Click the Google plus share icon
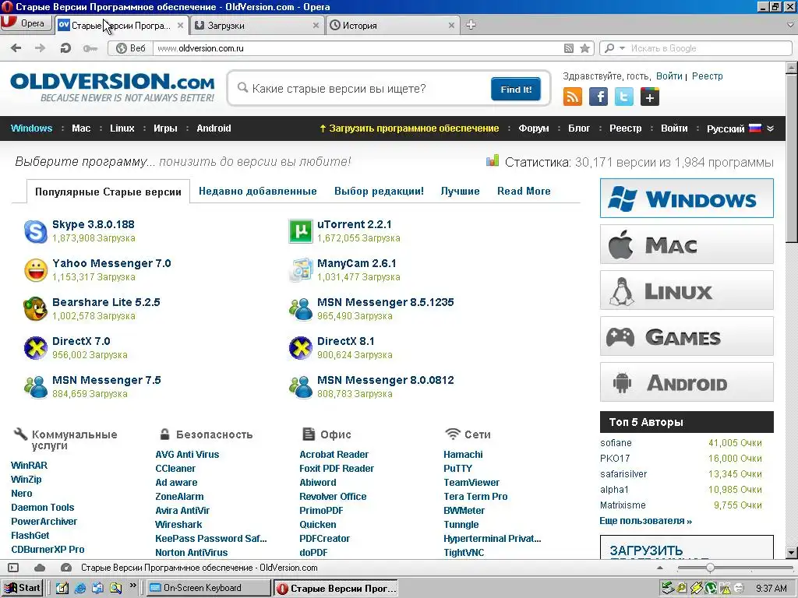 tap(650, 97)
